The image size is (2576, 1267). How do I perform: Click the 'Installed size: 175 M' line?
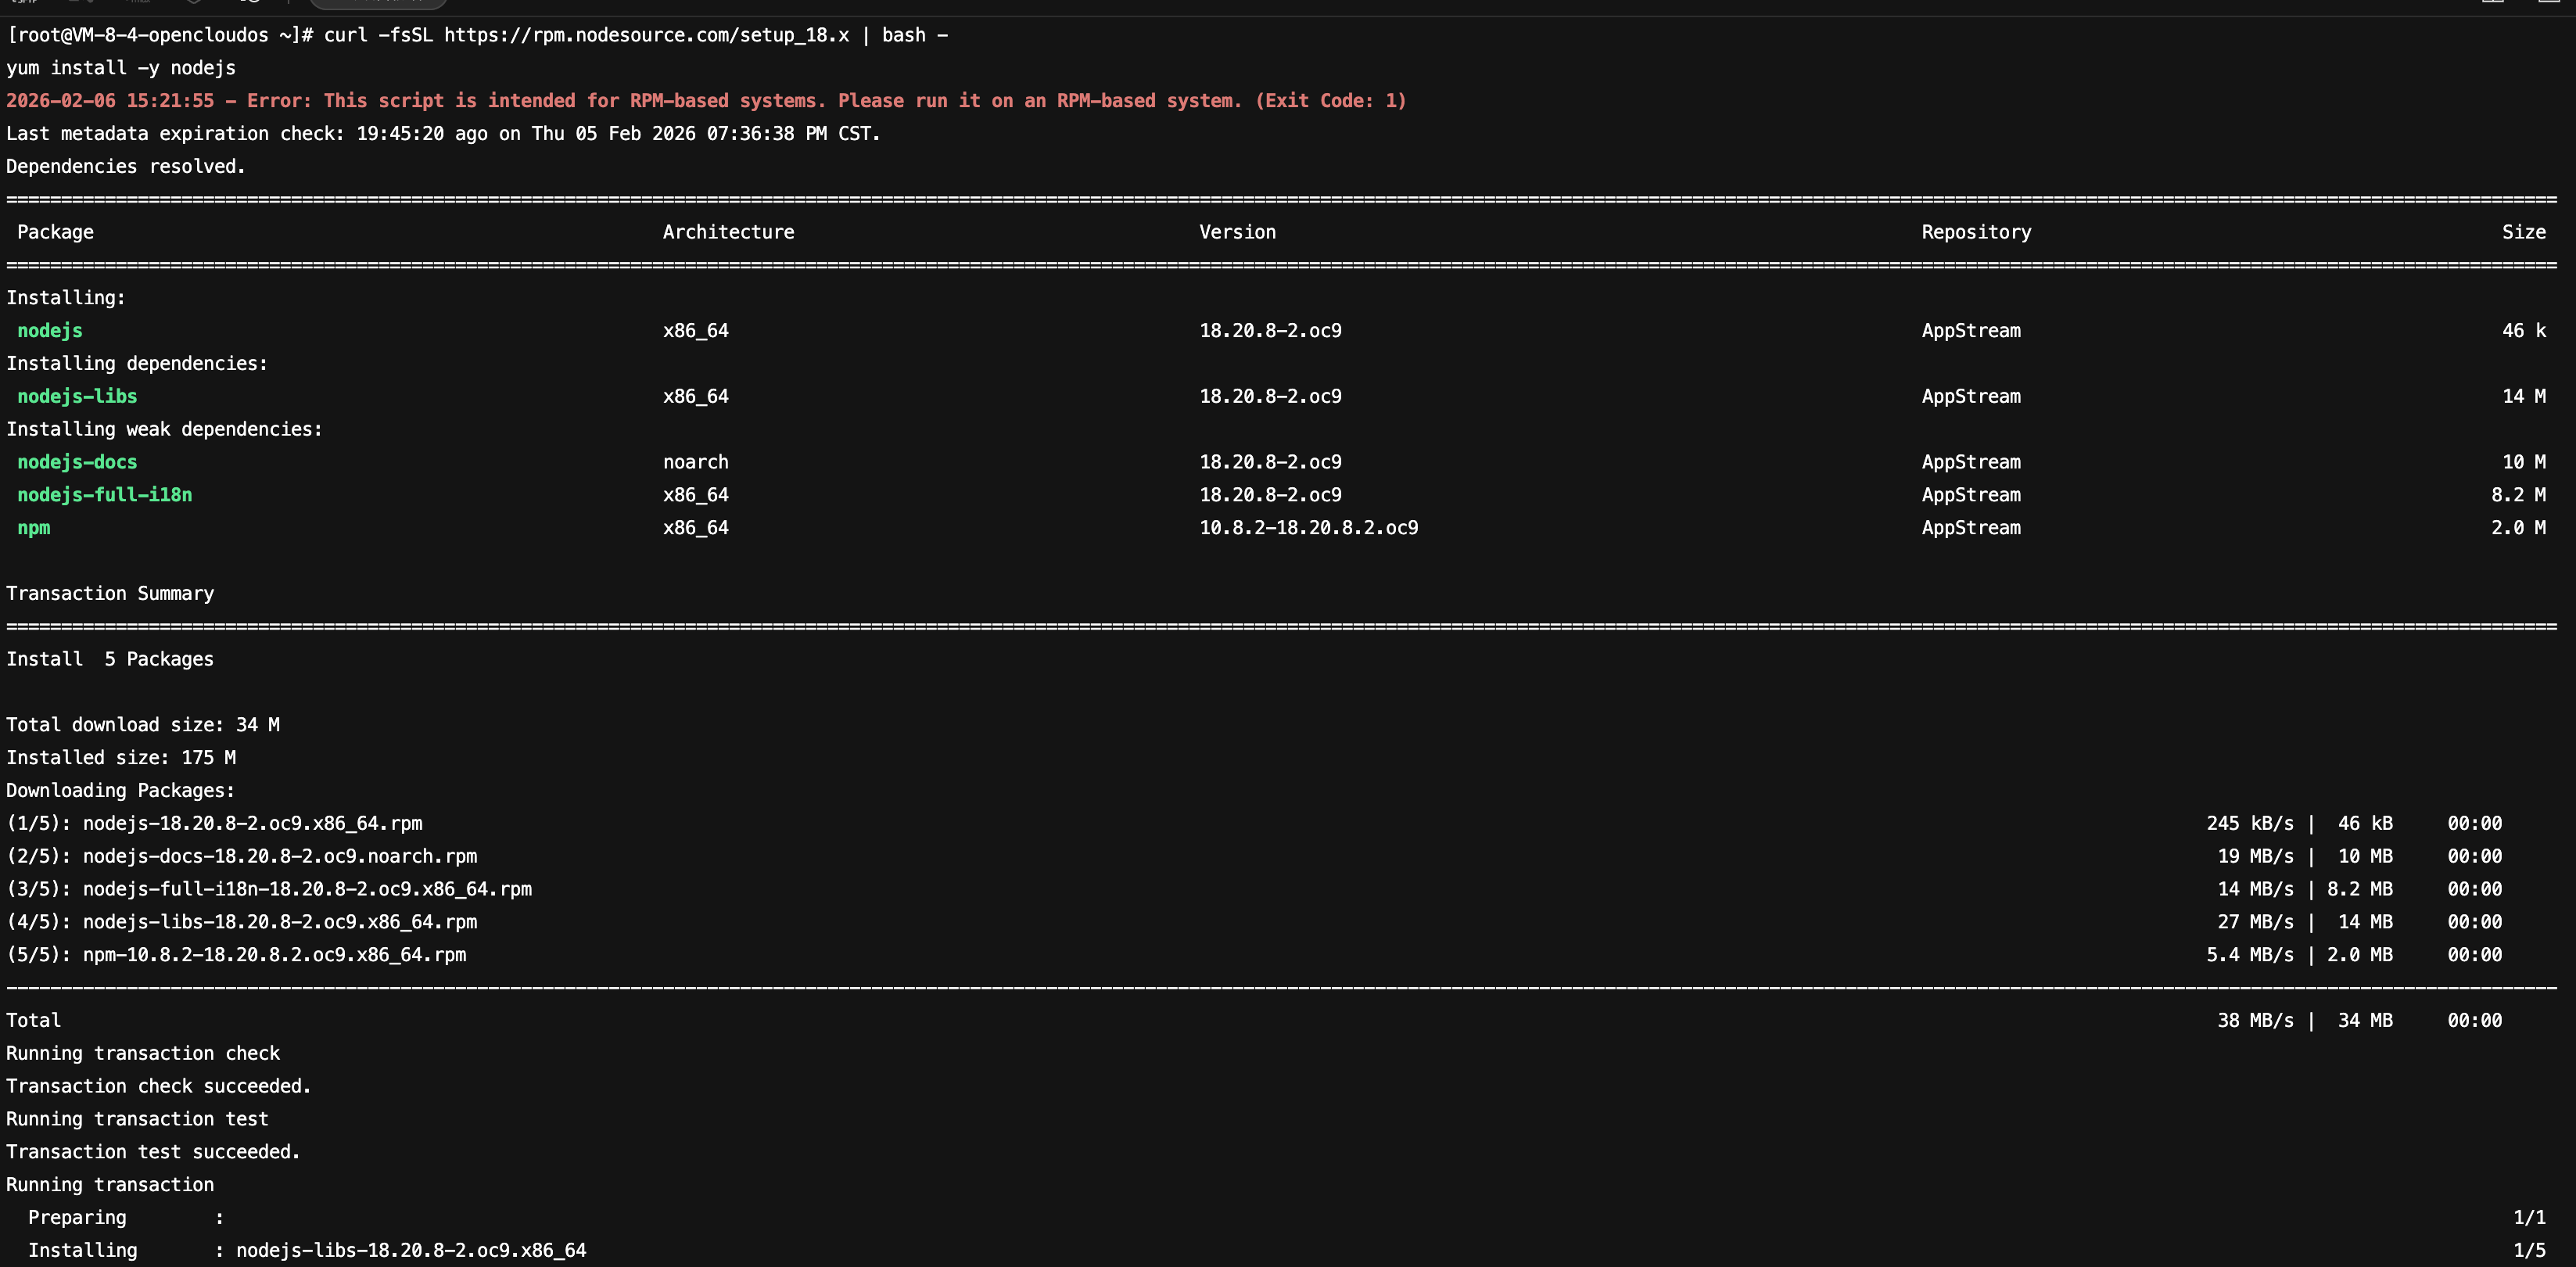coord(121,758)
